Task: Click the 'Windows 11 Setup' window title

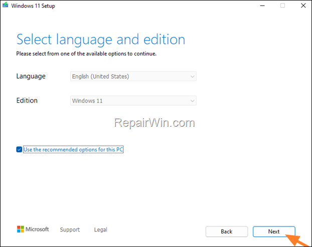Action: 33,6
